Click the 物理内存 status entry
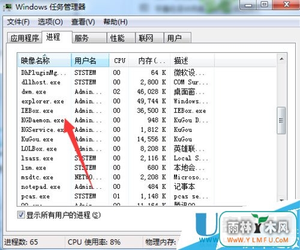This screenshot has width=300, height=250. click(161, 242)
